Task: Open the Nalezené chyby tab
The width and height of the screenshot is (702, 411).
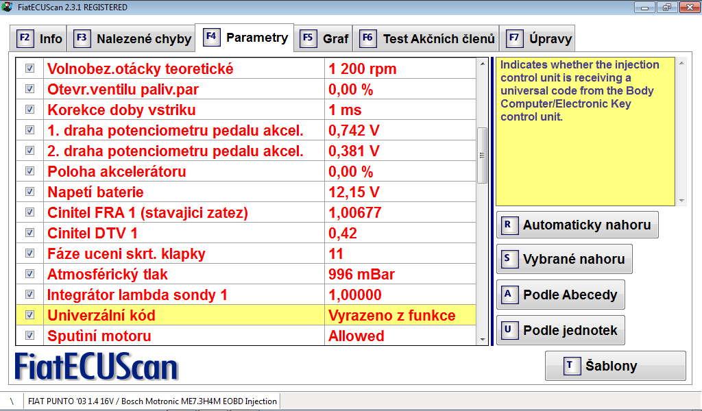Action: click(x=143, y=39)
